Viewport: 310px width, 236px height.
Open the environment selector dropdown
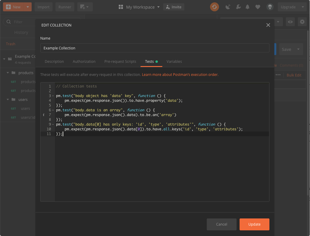(x=278, y=22)
